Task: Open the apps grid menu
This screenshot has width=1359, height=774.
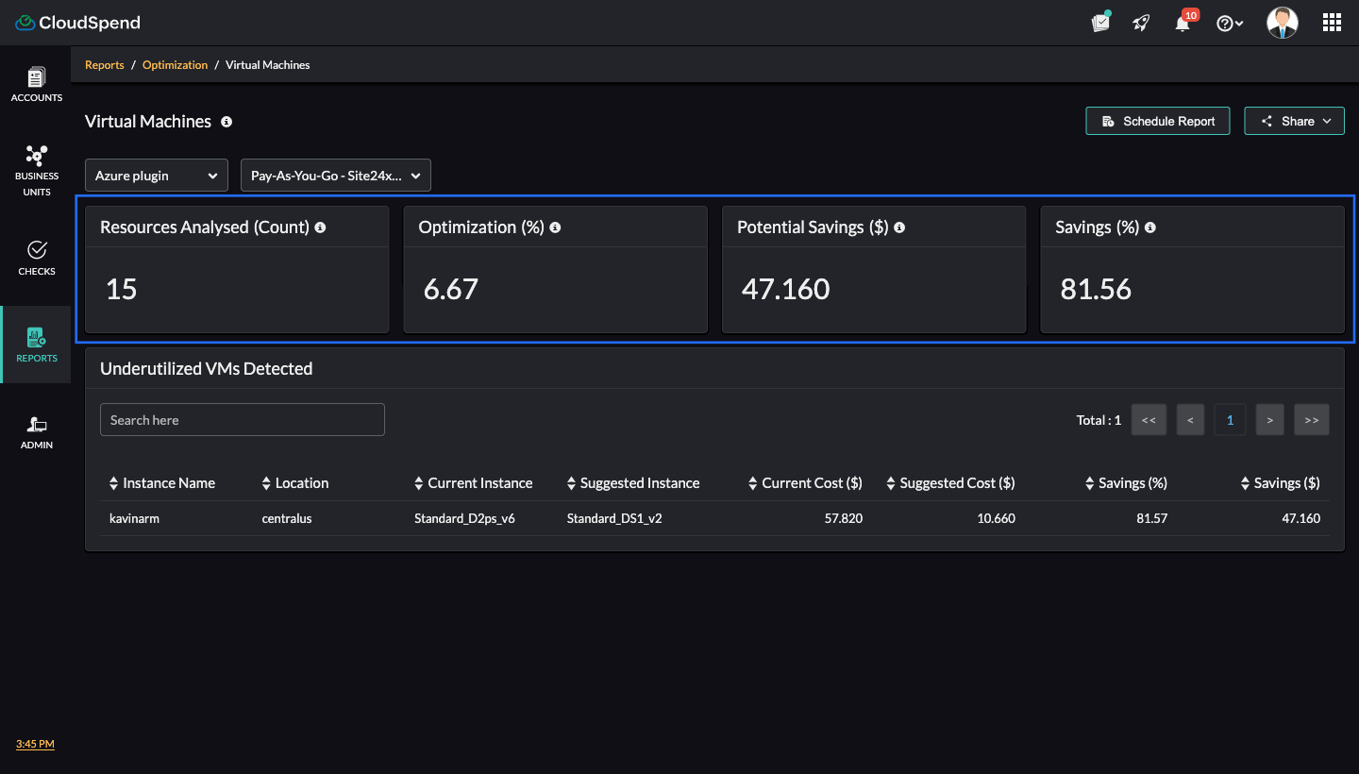Action: tap(1331, 22)
